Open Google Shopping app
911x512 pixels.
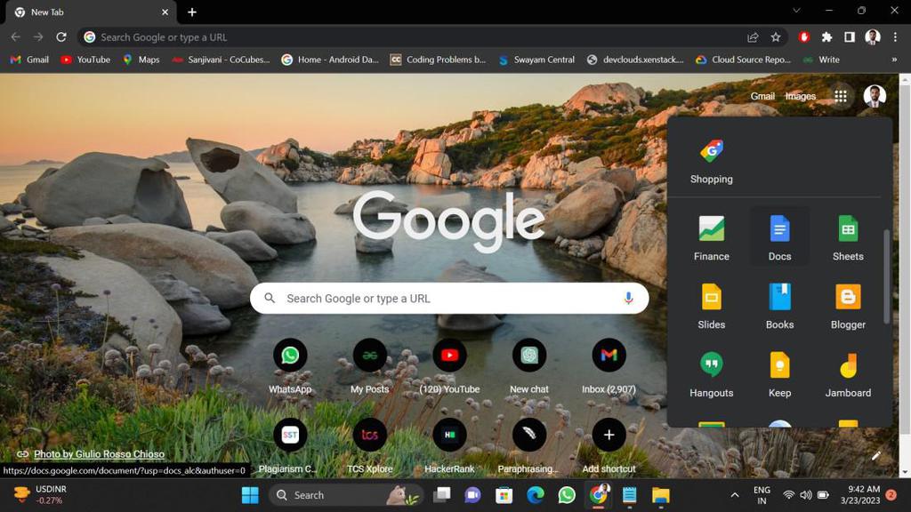click(711, 162)
